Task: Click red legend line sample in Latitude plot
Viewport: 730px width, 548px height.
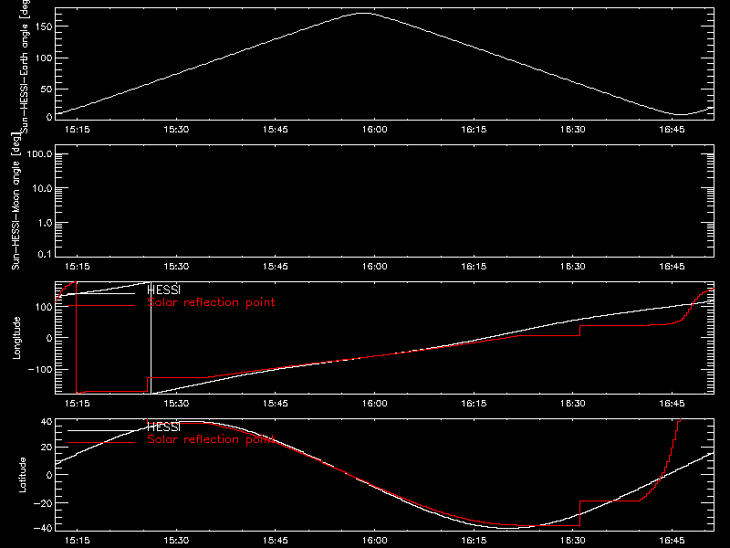Action: coord(101,442)
